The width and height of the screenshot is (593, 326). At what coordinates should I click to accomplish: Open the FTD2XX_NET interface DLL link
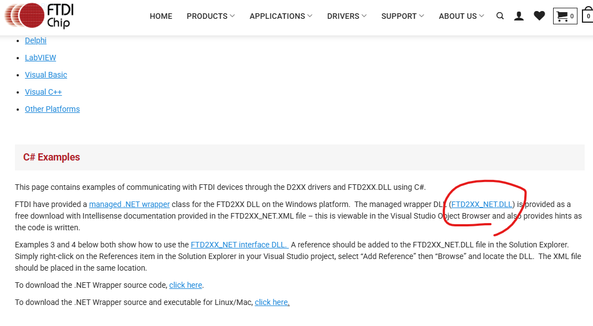pyautogui.click(x=239, y=244)
